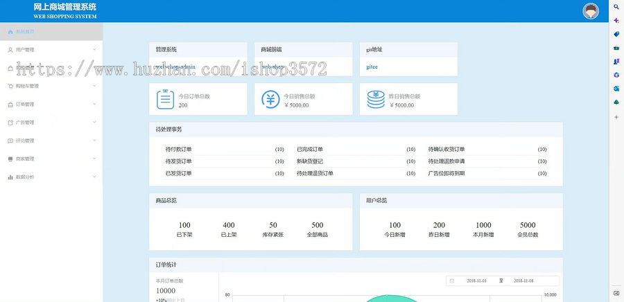
Task: Open the gitee link
Action: (x=372, y=67)
